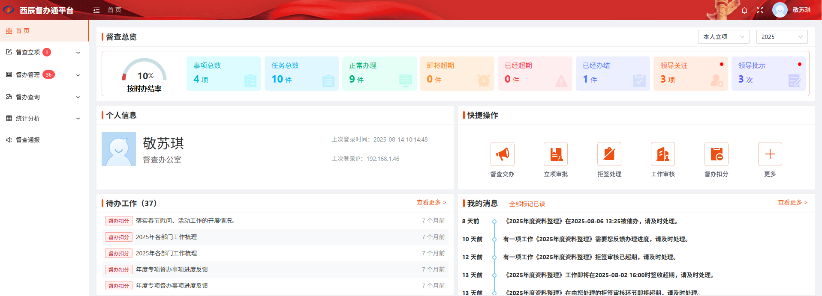This screenshot has height=296, width=822.
Task: Click the user avatar in the header
Action: pyautogui.click(x=780, y=10)
